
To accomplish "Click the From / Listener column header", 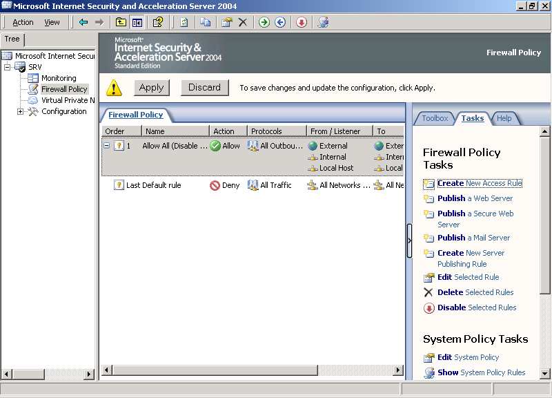I will click(339, 131).
